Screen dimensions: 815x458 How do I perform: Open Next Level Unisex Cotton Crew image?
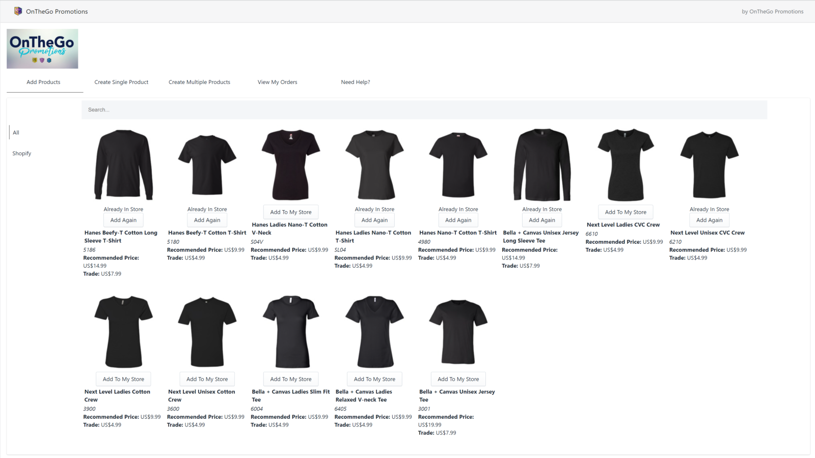pyautogui.click(x=207, y=332)
